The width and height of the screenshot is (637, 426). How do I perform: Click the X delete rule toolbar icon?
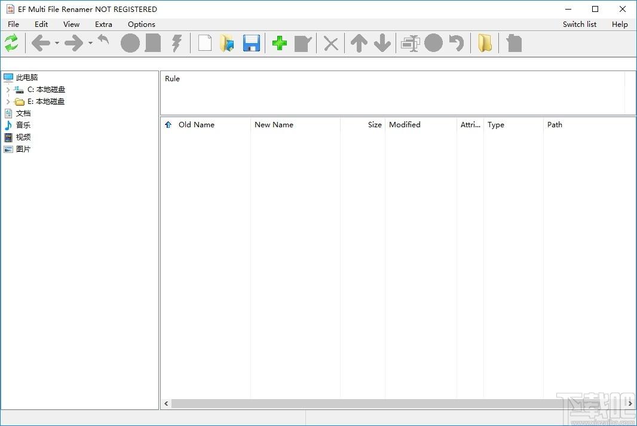tap(330, 43)
